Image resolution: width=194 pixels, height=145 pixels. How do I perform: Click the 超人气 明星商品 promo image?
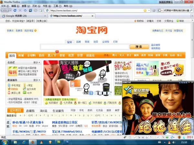(x=146, y=69)
